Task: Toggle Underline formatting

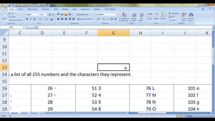Action: 34,19
